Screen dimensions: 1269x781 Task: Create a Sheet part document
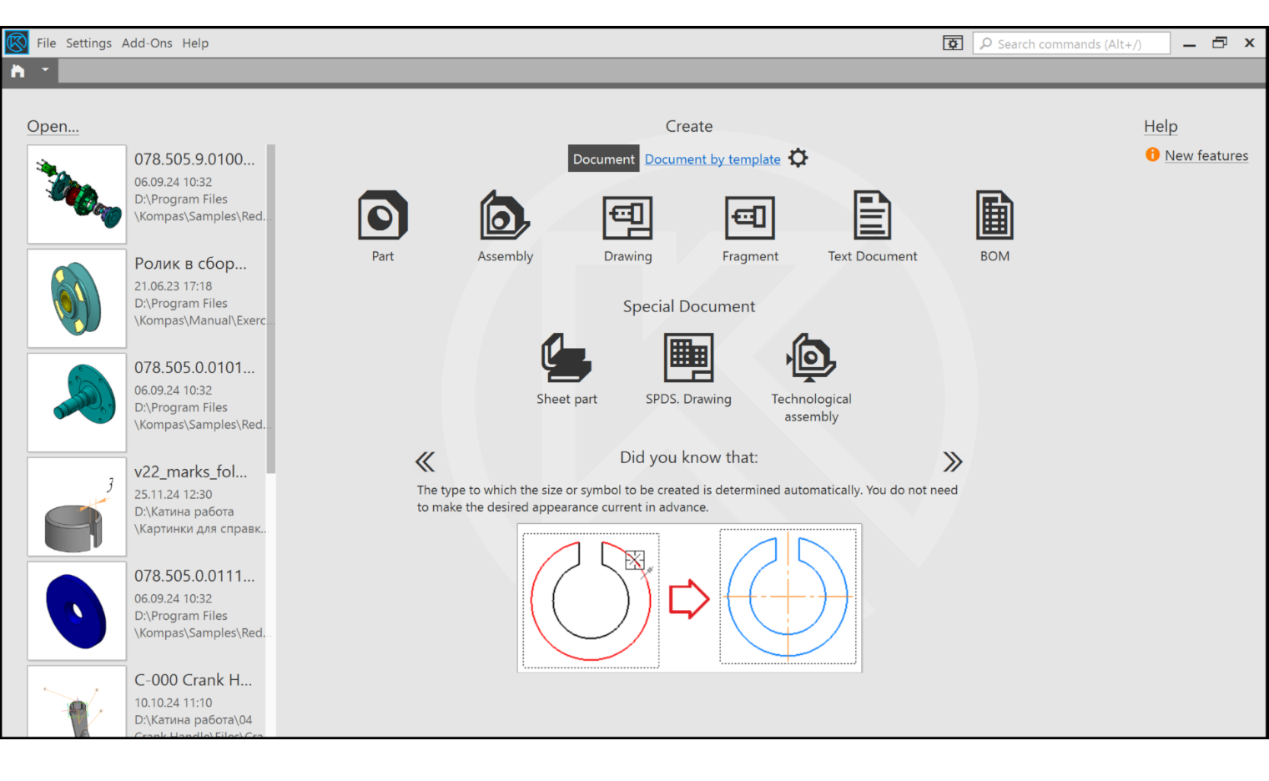pos(567,358)
